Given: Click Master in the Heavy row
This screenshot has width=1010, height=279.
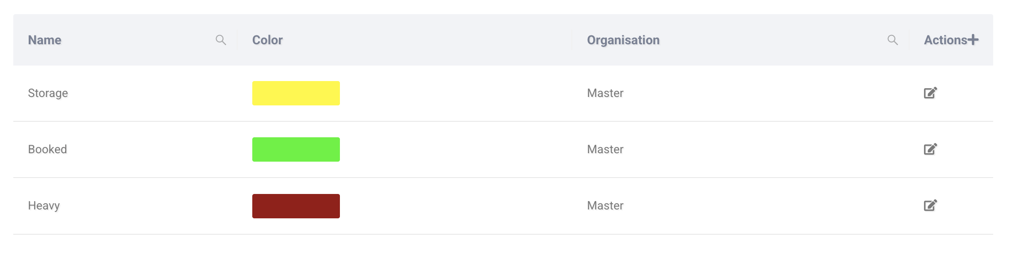Looking at the screenshot, I should (605, 205).
